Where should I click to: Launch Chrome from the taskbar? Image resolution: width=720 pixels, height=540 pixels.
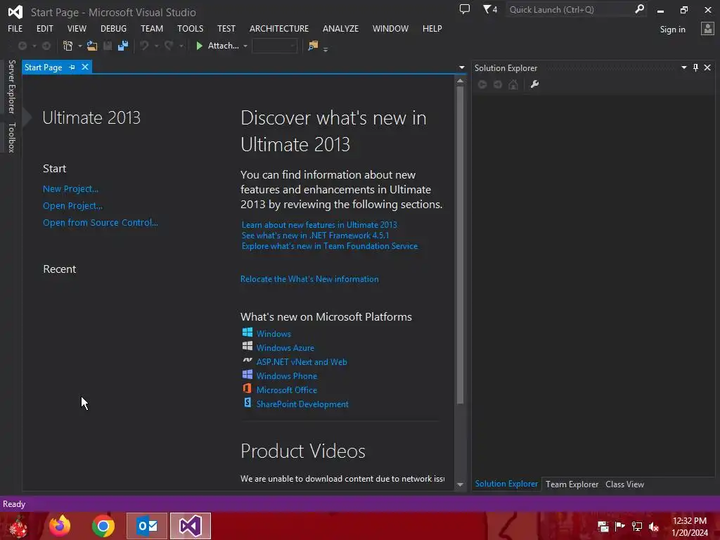click(x=103, y=526)
